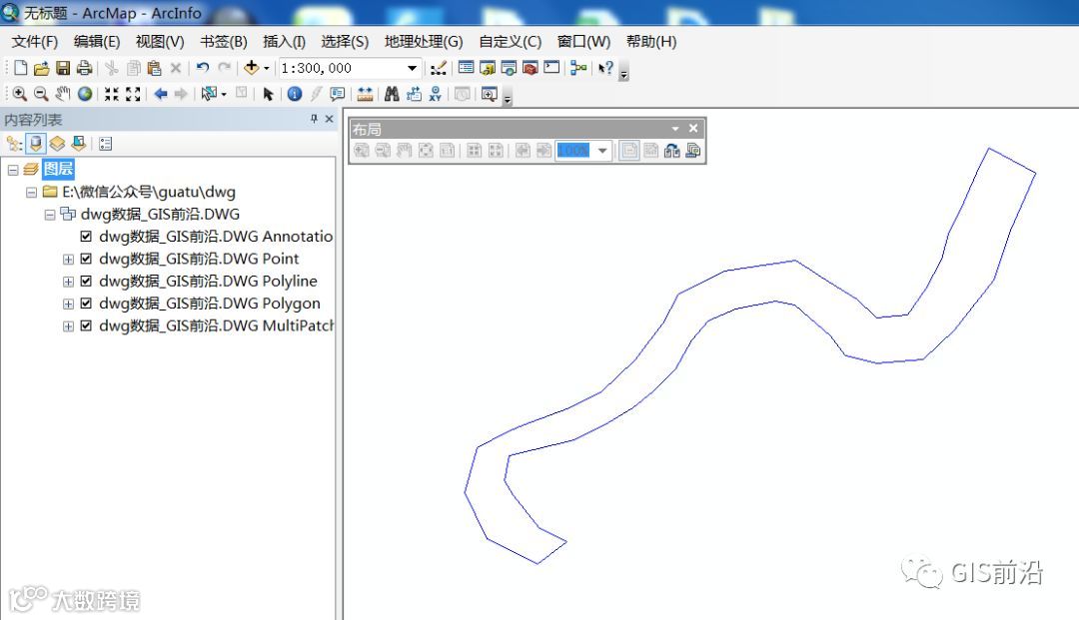Activate the HTML Popup tool
The width and height of the screenshot is (1079, 620).
tap(338, 94)
